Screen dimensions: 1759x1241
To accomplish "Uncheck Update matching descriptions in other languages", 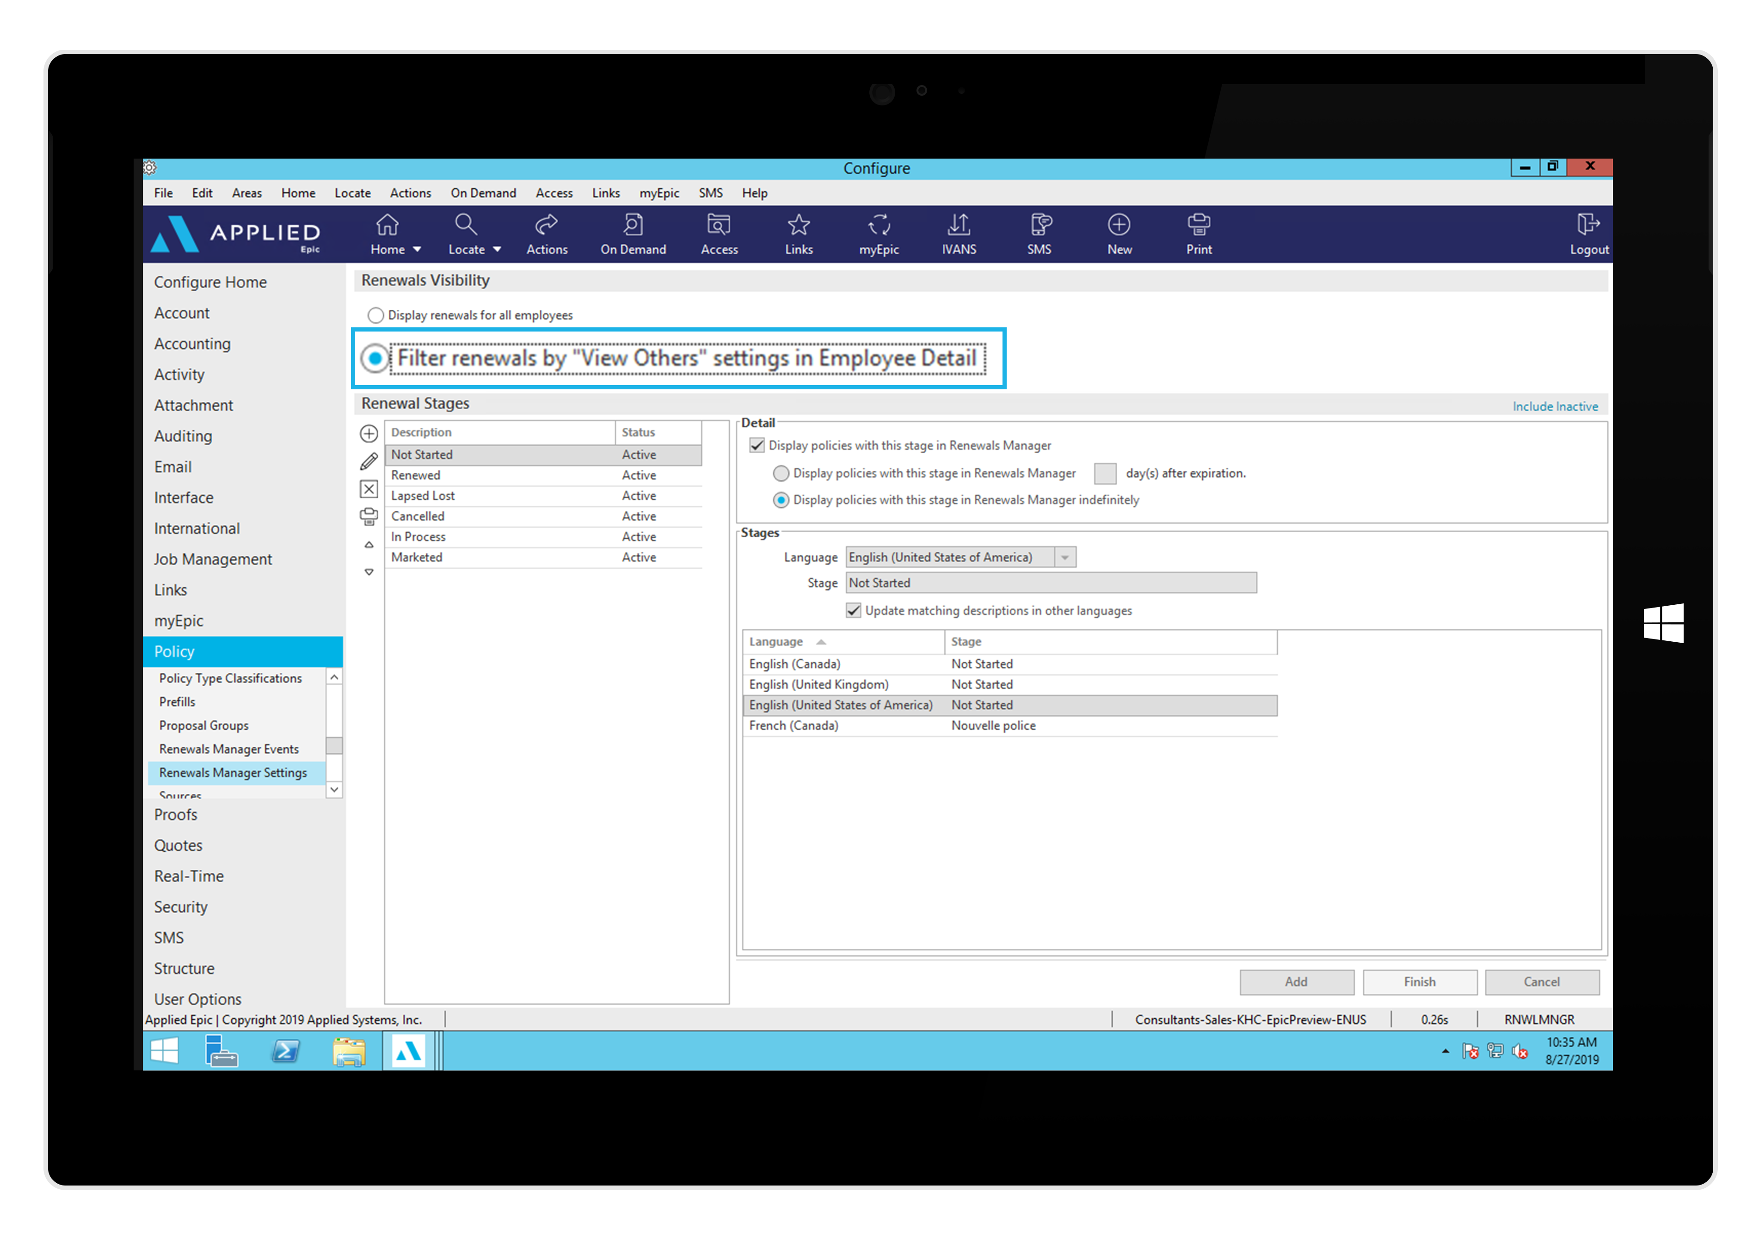I will (x=854, y=610).
